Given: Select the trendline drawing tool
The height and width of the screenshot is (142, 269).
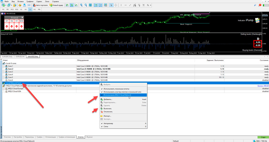Looking at the screenshot, I should coord(130,5).
